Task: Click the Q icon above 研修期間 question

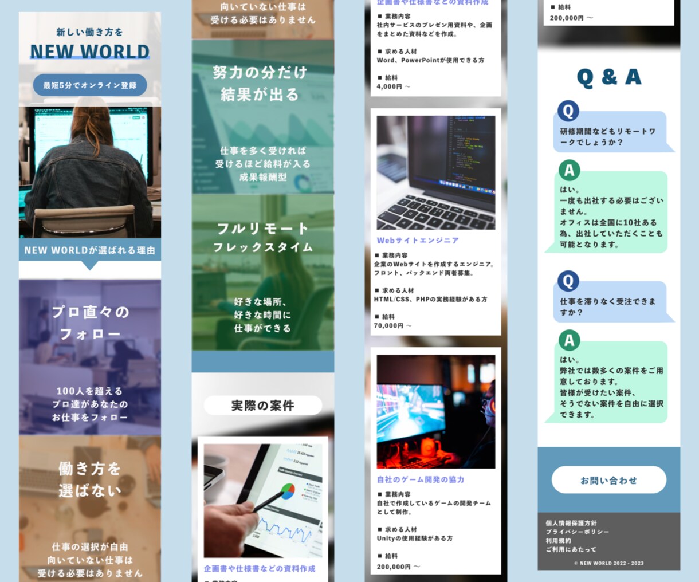Action: click(x=568, y=111)
